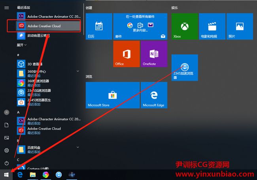Open Edge from the taskbar
Viewport: 257px width, 180px height.
click(x=20, y=175)
